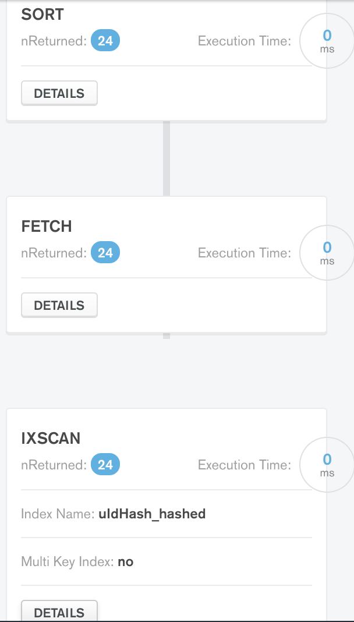Viewport: 354px width, 622px height.
Task: Click the FETCH stage title
Action: pos(47,227)
